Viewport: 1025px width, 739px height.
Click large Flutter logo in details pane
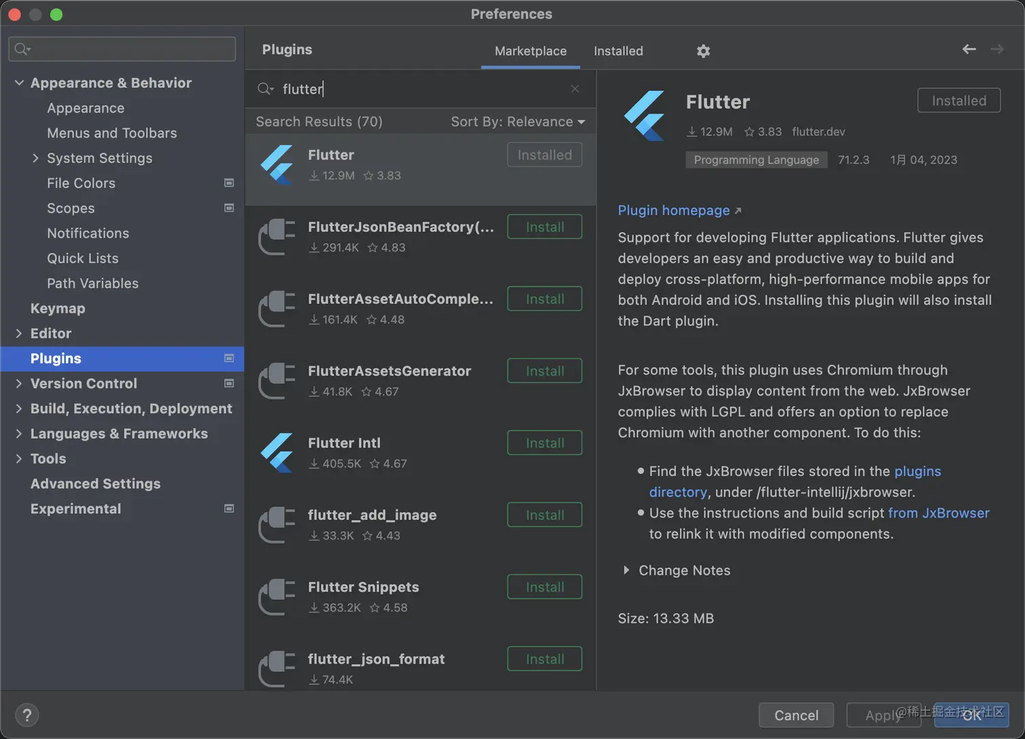coord(645,116)
